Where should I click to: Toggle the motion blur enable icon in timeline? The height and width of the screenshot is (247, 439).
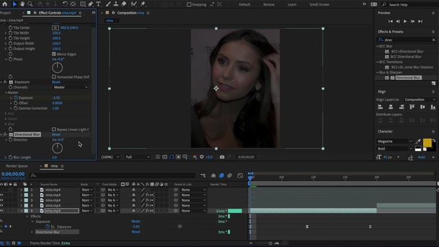click(x=230, y=176)
